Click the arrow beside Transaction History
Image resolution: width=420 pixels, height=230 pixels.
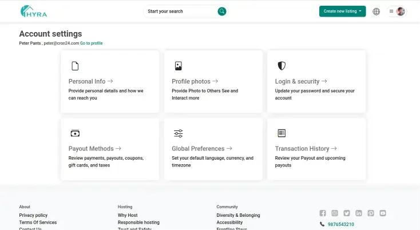click(334, 148)
